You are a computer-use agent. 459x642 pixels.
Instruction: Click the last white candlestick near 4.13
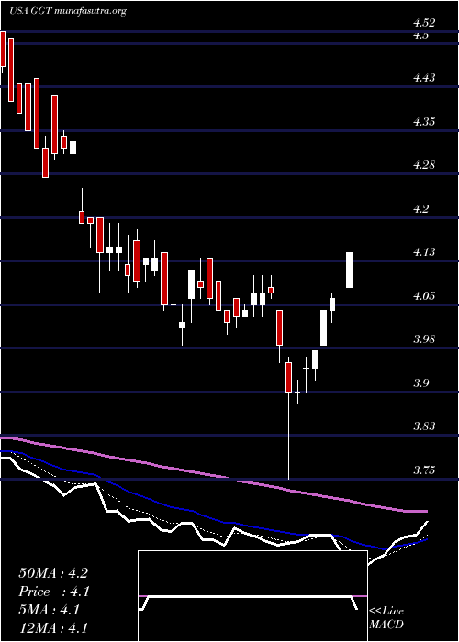click(350, 271)
